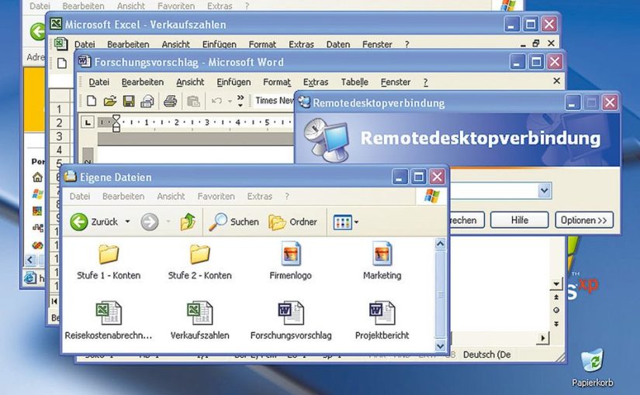
Task: Open the Fenster menu in Word
Action: [x=396, y=82]
